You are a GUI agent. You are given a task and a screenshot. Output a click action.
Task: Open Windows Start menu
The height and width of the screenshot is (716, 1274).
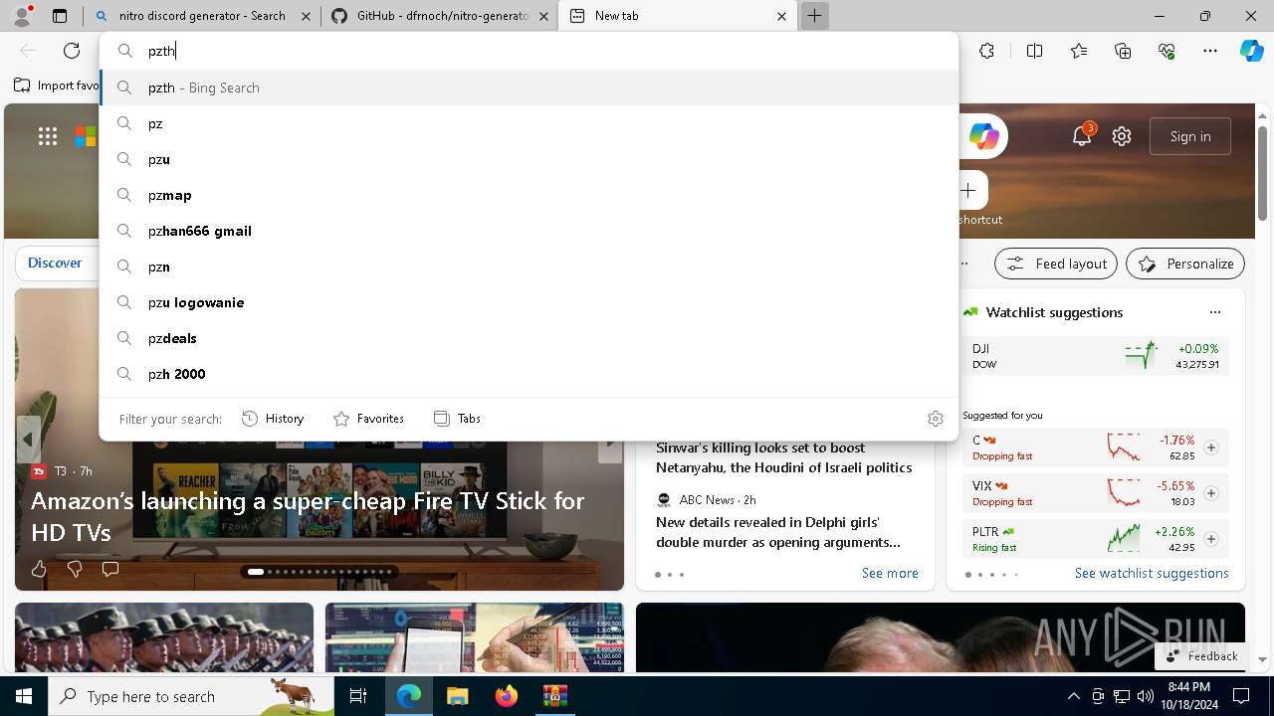coord(24,696)
